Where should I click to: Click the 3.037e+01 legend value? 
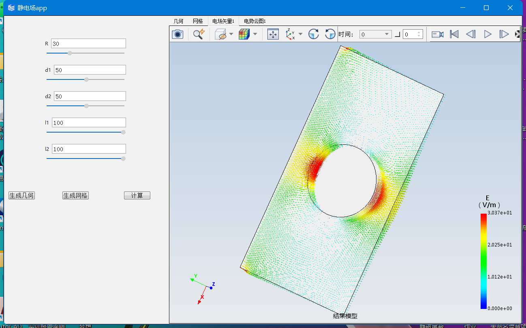click(500, 212)
